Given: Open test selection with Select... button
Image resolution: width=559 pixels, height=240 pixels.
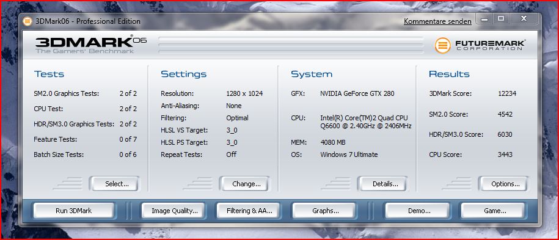Looking at the screenshot, I should (x=114, y=184).
